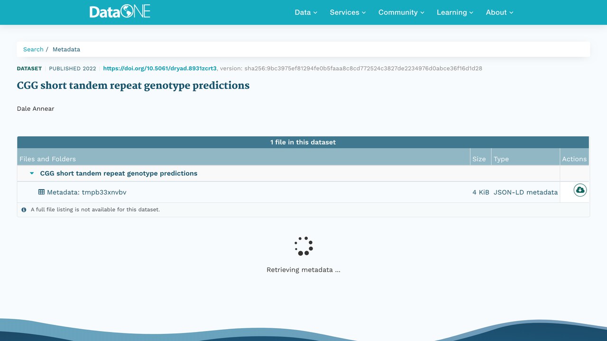Click the 4 KiB size value

(x=481, y=192)
